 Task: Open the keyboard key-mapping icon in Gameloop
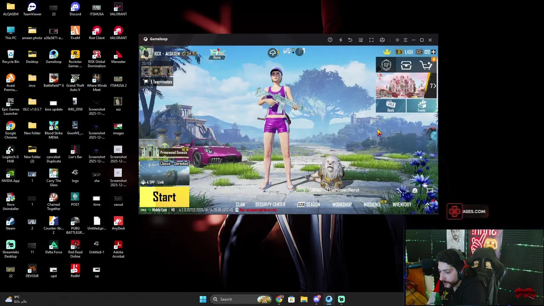(x=361, y=40)
